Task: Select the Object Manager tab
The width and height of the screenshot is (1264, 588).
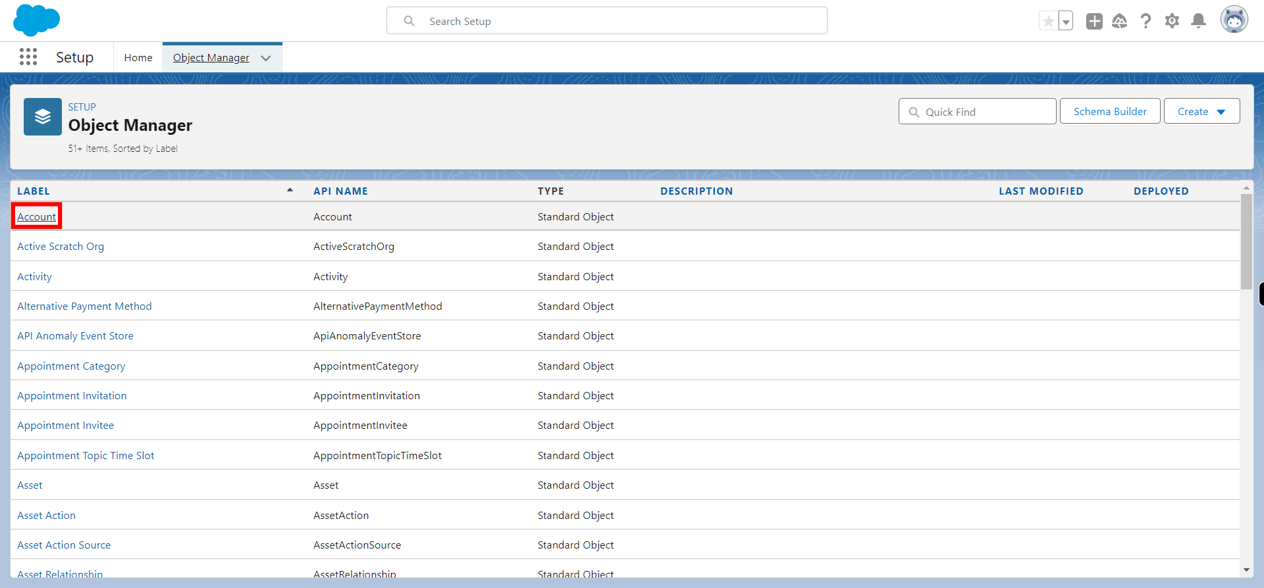Action: point(211,58)
